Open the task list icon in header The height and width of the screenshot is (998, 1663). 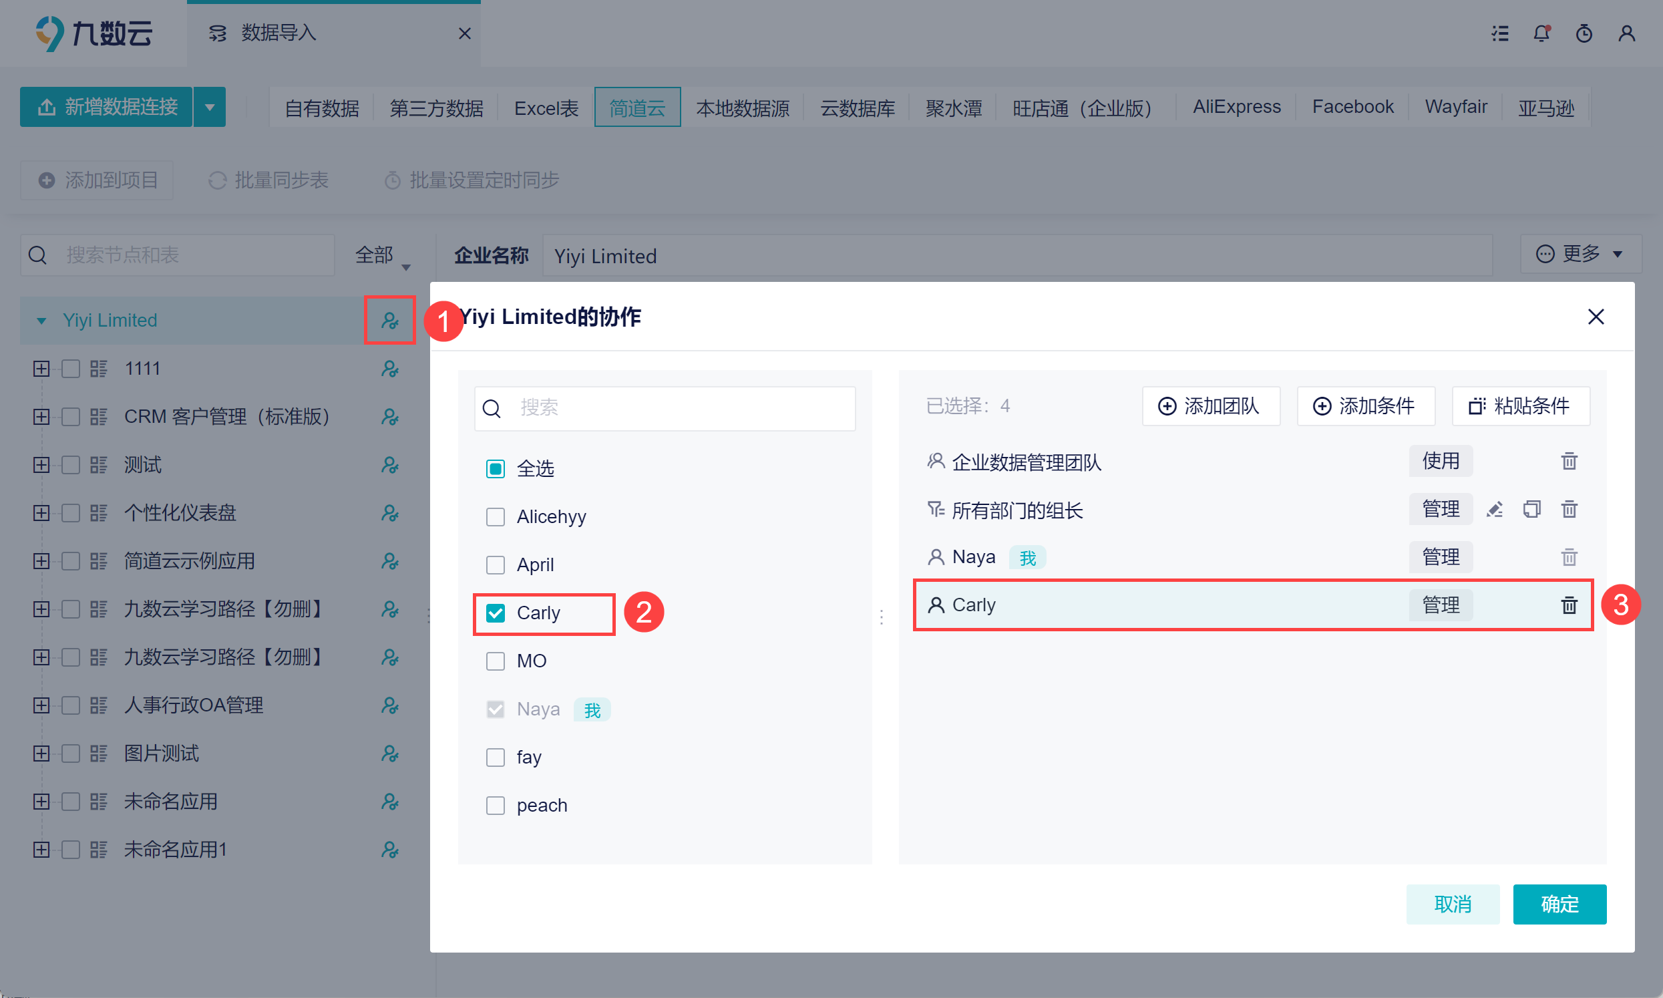coord(1499,33)
